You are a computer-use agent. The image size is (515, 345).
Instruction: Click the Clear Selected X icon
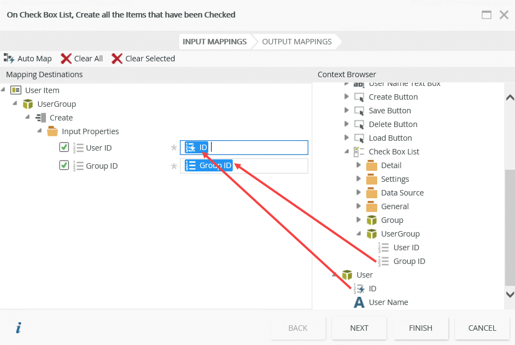[117, 58]
